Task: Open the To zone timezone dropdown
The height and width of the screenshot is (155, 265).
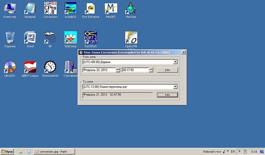Action: click(175, 87)
